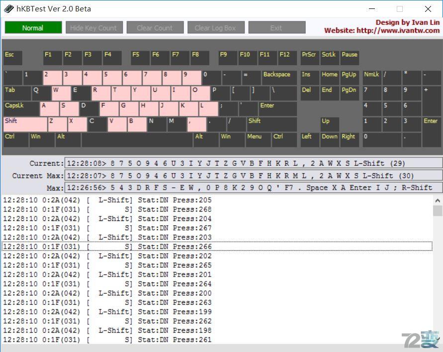Viewport: 443px width, 352px height.
Task: Select log row with Press:202
Action: tap(217, 256)
